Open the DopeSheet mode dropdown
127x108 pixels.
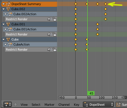[98, 104]
